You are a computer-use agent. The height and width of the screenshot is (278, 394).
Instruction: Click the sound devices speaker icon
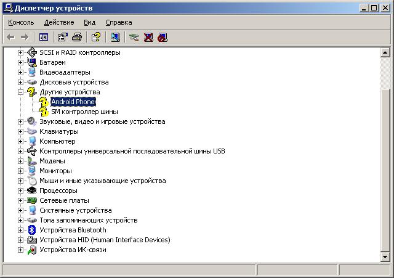pyautogui.click(x=32, y=122)
